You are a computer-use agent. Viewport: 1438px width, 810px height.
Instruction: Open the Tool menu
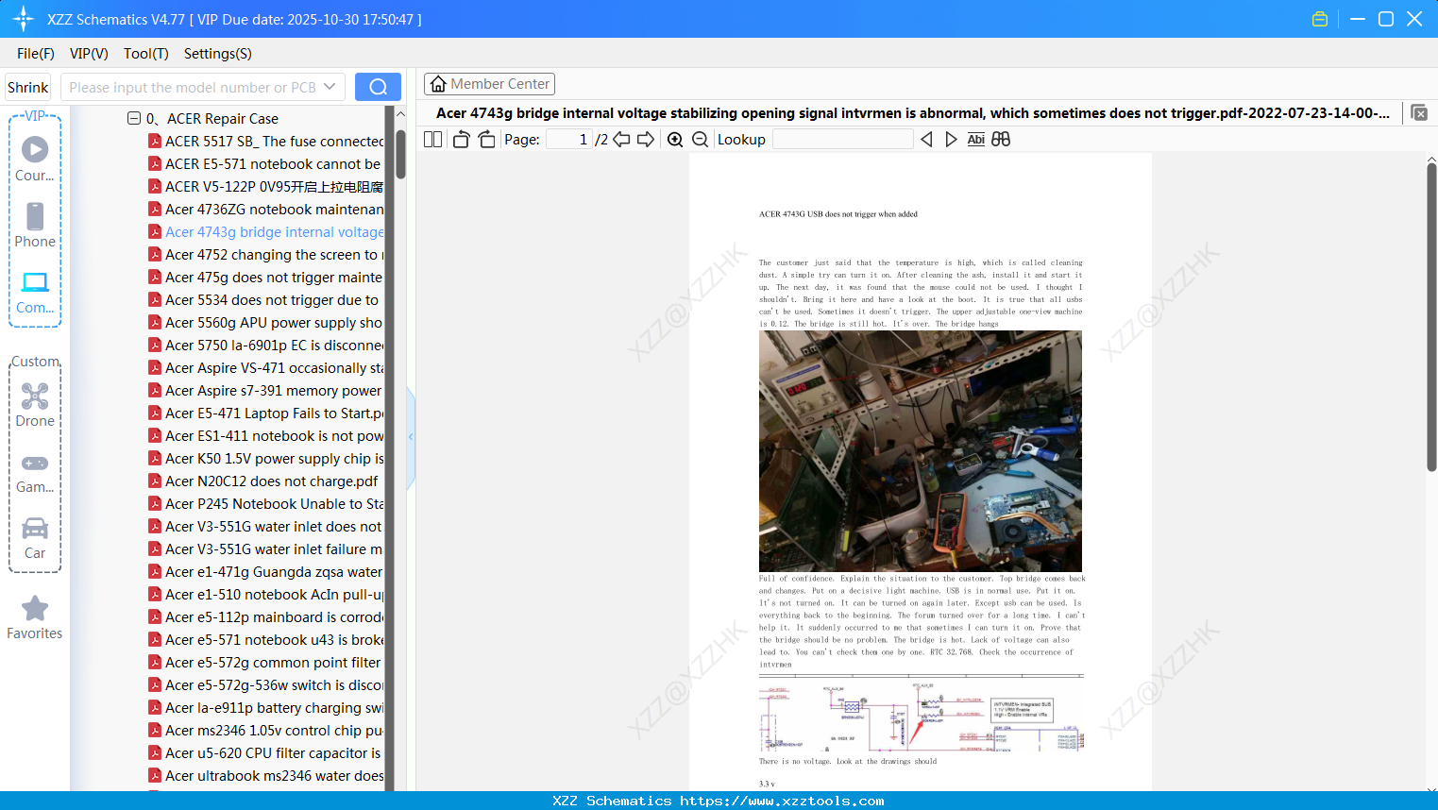[x=146, y=54]
